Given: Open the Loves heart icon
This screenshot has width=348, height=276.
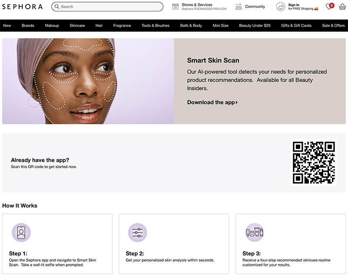Looking at the screenshot, I should tap(330, 7).
